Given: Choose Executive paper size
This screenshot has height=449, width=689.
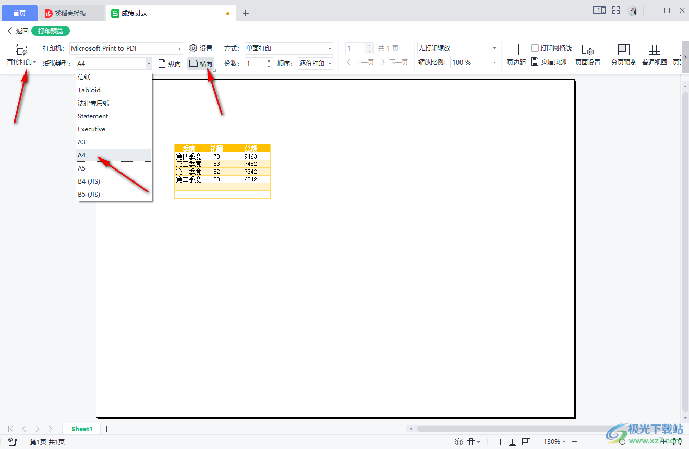Looking at the screenshot, I should pos(114,129).
